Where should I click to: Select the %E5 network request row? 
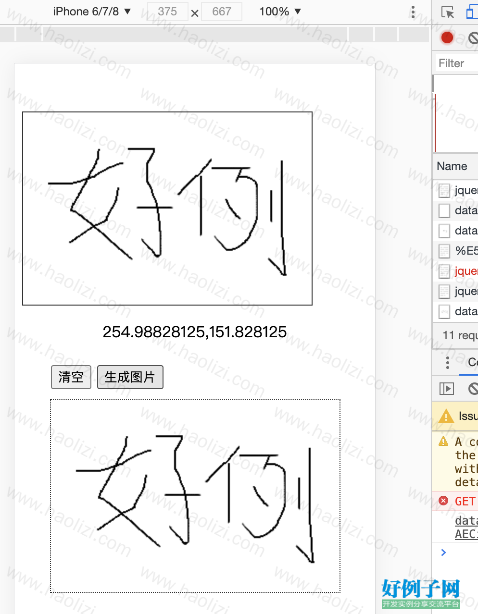(x=455, y=251)
